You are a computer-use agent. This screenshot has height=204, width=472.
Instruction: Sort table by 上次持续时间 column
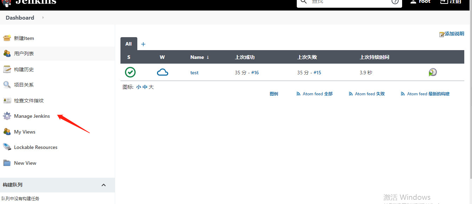(x=374, y=57)
